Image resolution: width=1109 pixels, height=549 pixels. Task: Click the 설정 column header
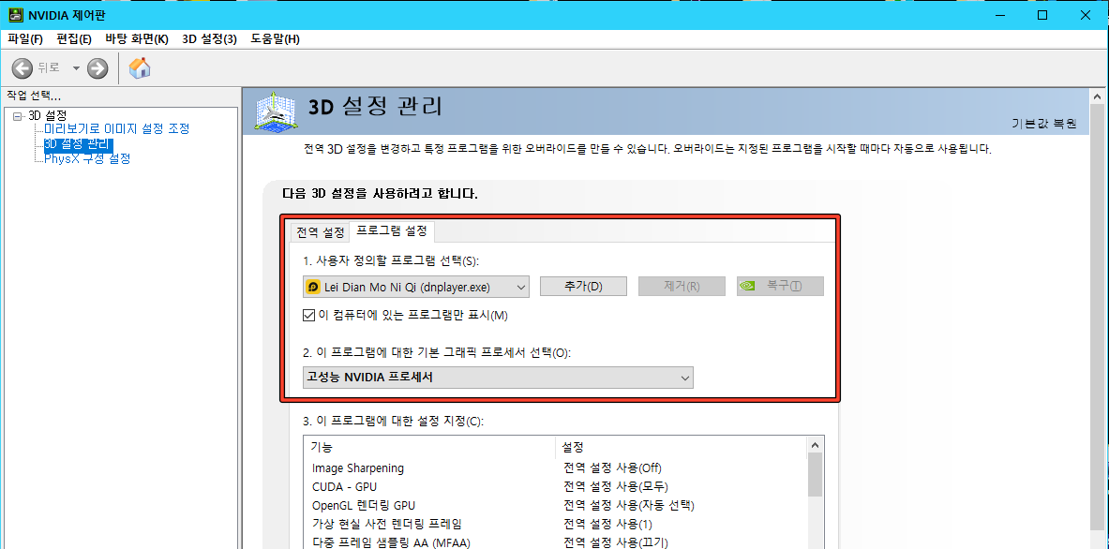point(681,447)
